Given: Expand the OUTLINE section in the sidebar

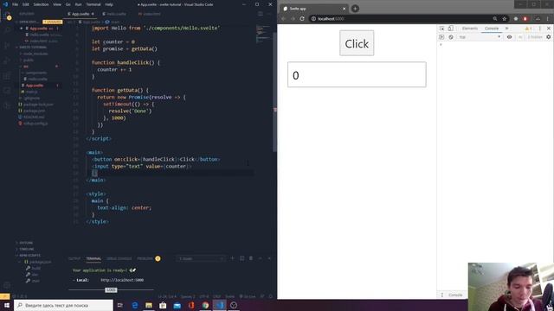Looking at the screenshot, I should click(x=26, y=243).
